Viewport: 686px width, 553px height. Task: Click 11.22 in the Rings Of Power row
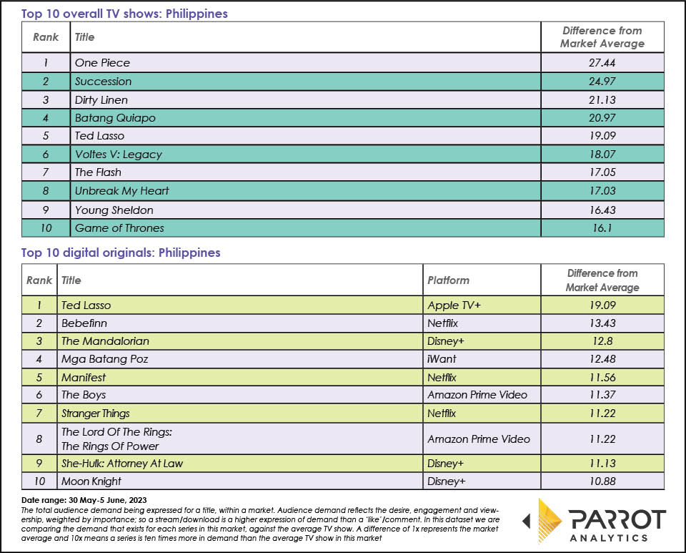point(602,439)
